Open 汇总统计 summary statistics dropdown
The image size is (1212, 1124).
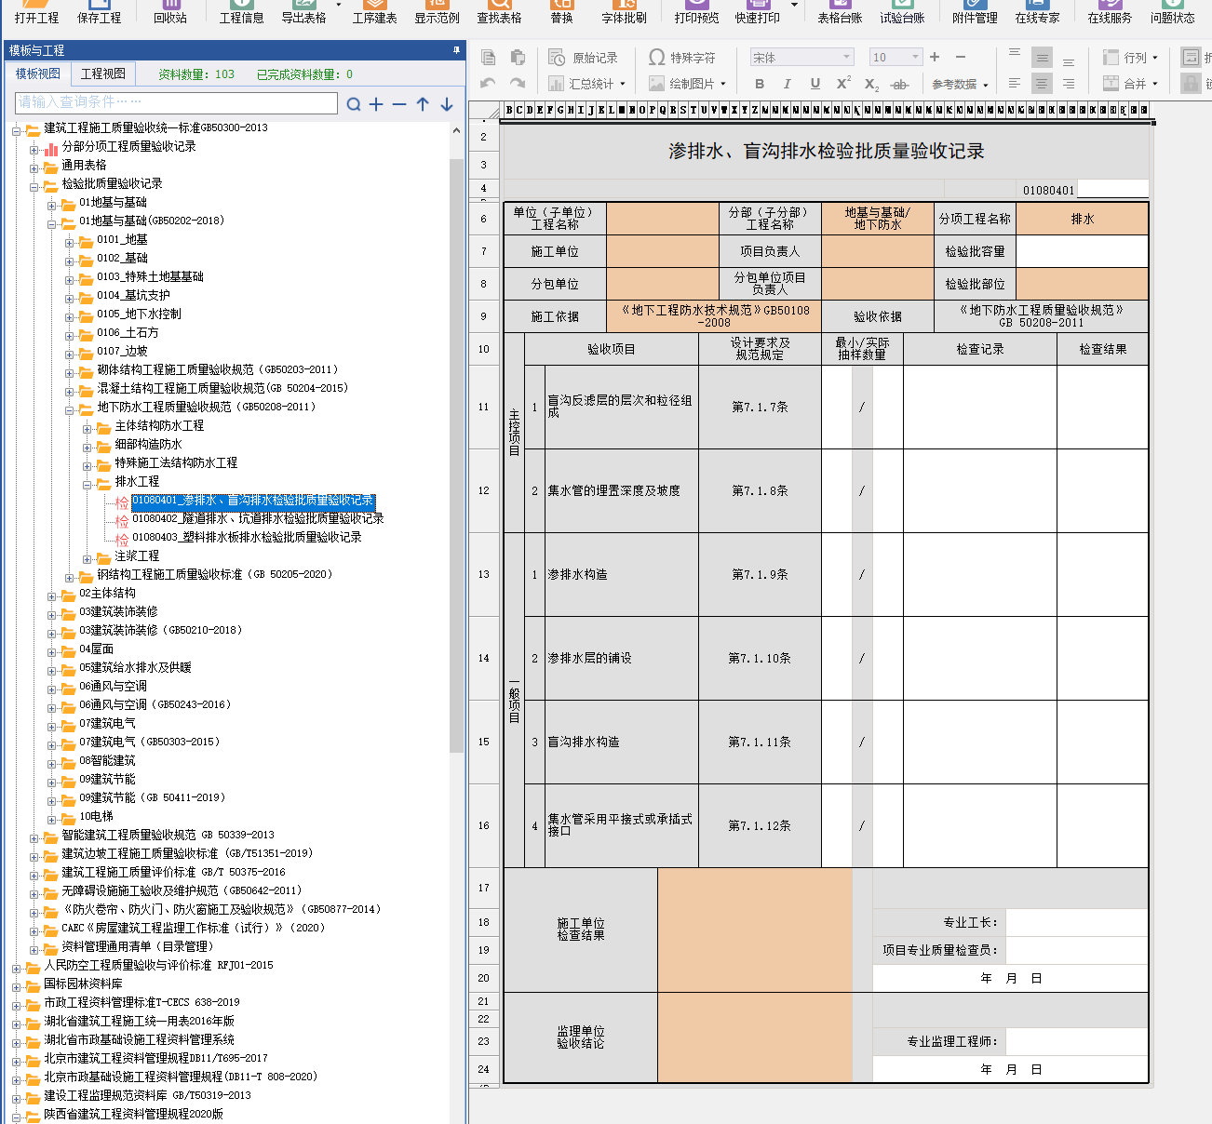(586, 84)
